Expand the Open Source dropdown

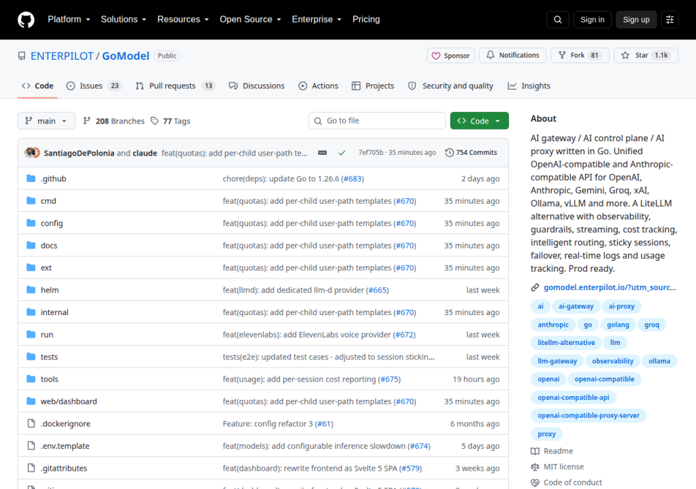(x=250, y=20)
